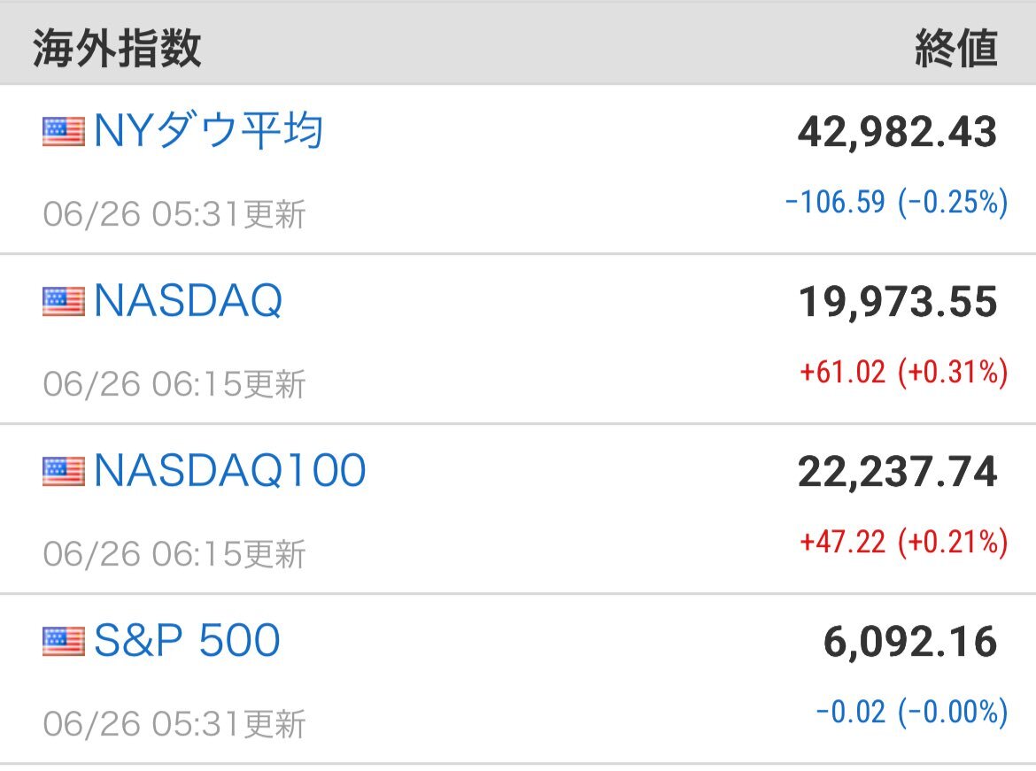The height and width of the screenshot is (771, 1036).
Task: Open the NASDAQ index link
Action: click(x=189, y=301)
